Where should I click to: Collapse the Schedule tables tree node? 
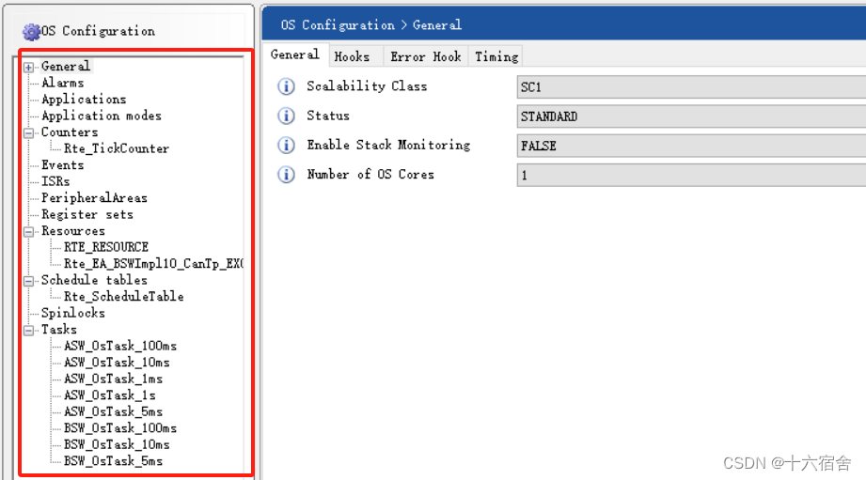point(29,281)
